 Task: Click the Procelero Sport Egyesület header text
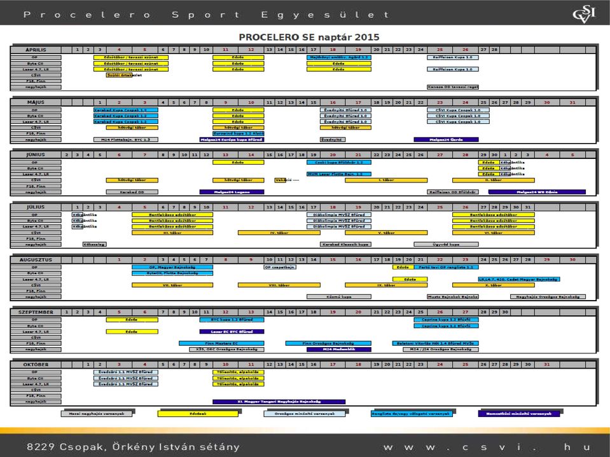(206, 15)
